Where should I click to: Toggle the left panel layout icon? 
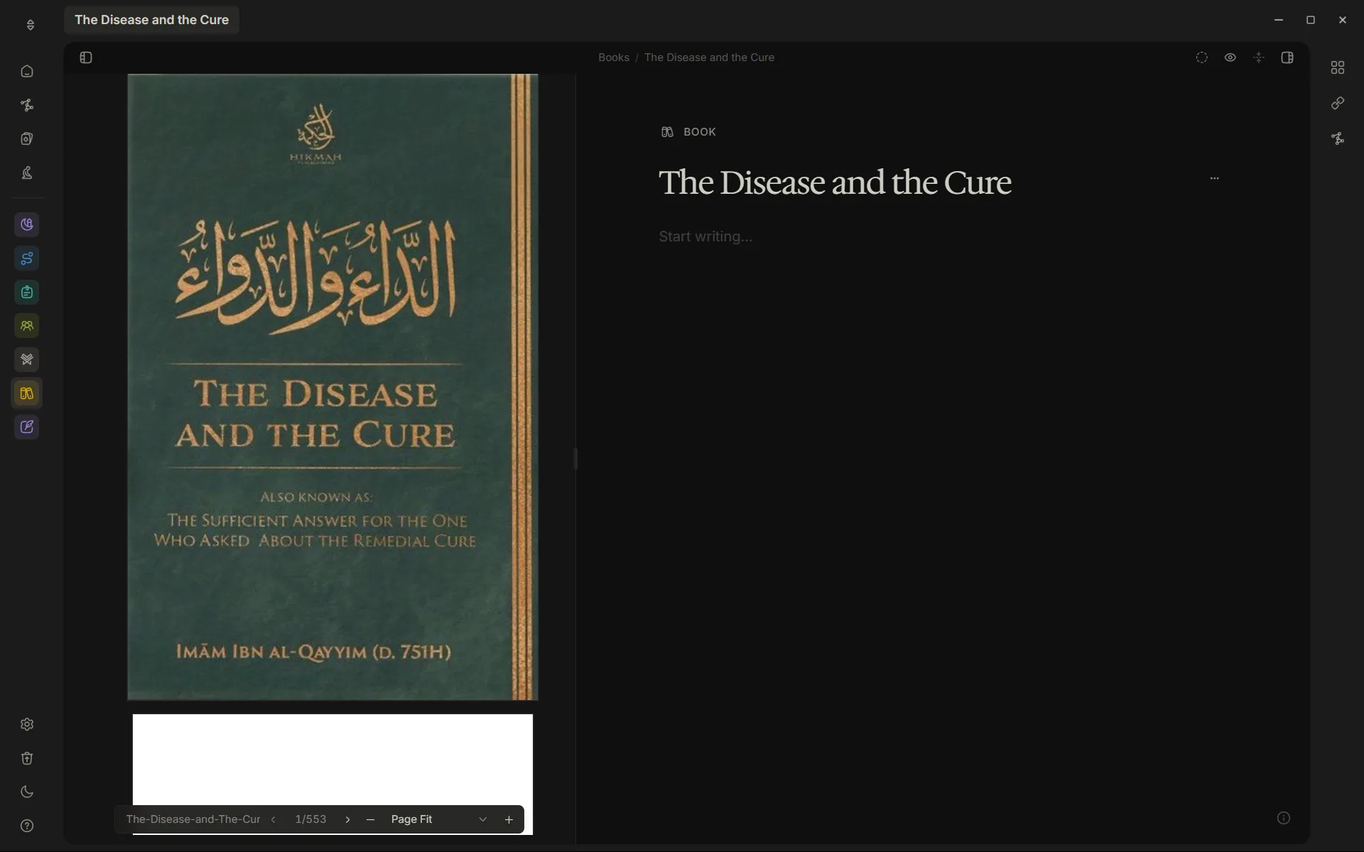click(86, 58)
